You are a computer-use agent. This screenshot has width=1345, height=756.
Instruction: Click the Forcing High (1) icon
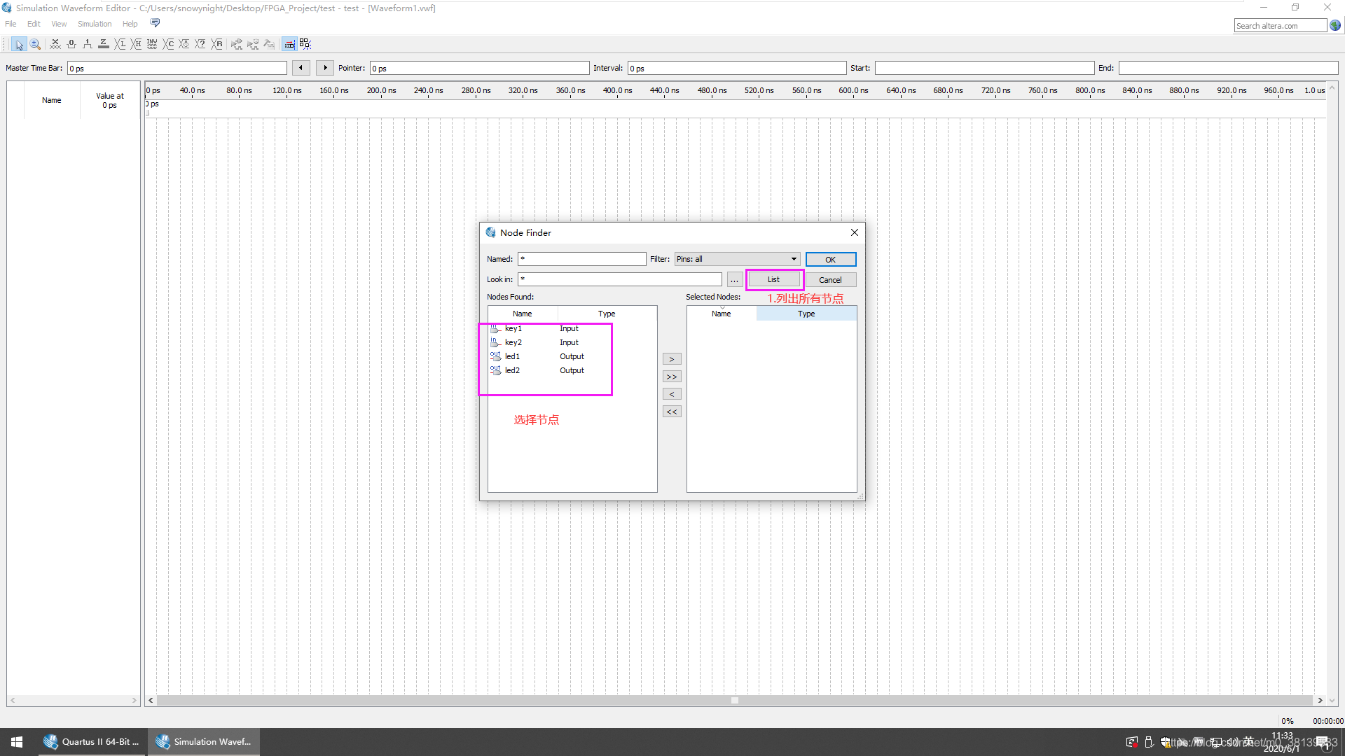tap(88, 44)
